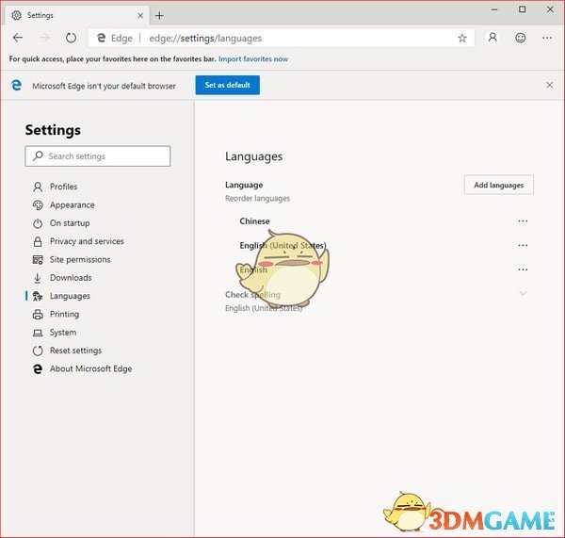The image size is (565, 538).
Task: Click the Languages sidebar icon
Action: point(38,296)
